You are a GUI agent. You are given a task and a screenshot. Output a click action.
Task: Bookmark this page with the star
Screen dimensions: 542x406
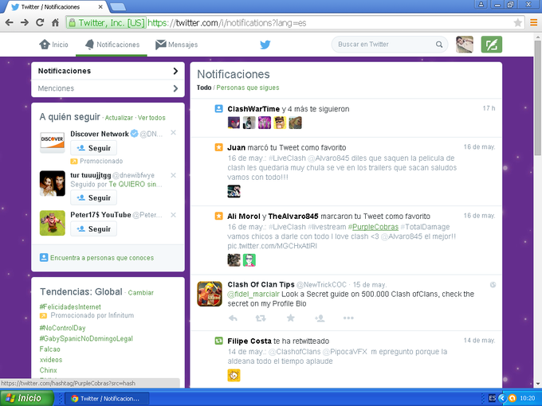[x=517, y=23]
